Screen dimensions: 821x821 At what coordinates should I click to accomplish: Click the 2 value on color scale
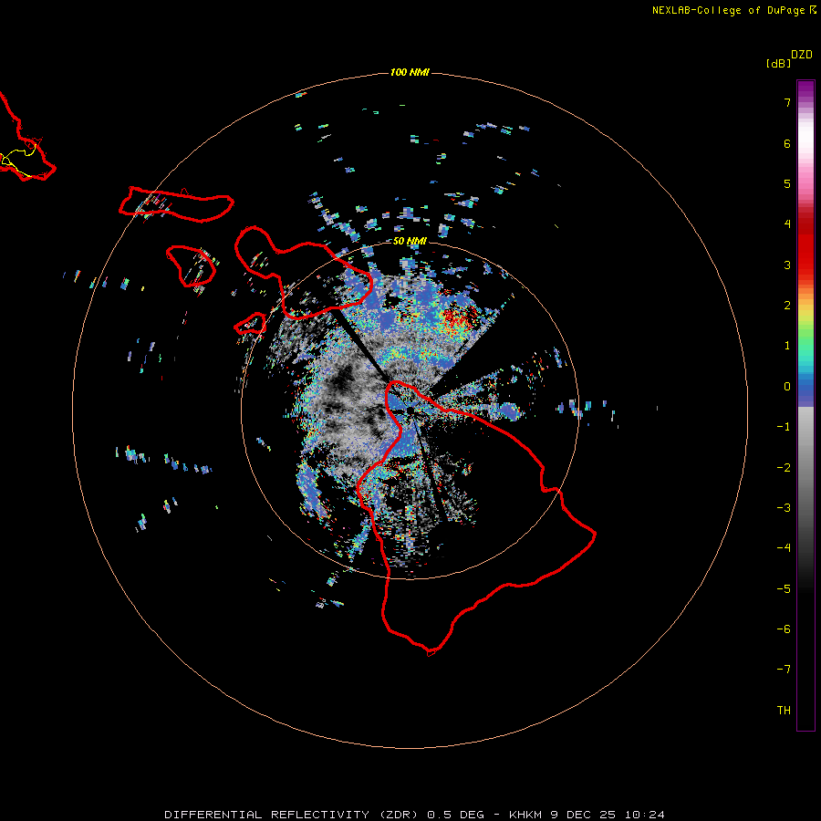(787, 306)
